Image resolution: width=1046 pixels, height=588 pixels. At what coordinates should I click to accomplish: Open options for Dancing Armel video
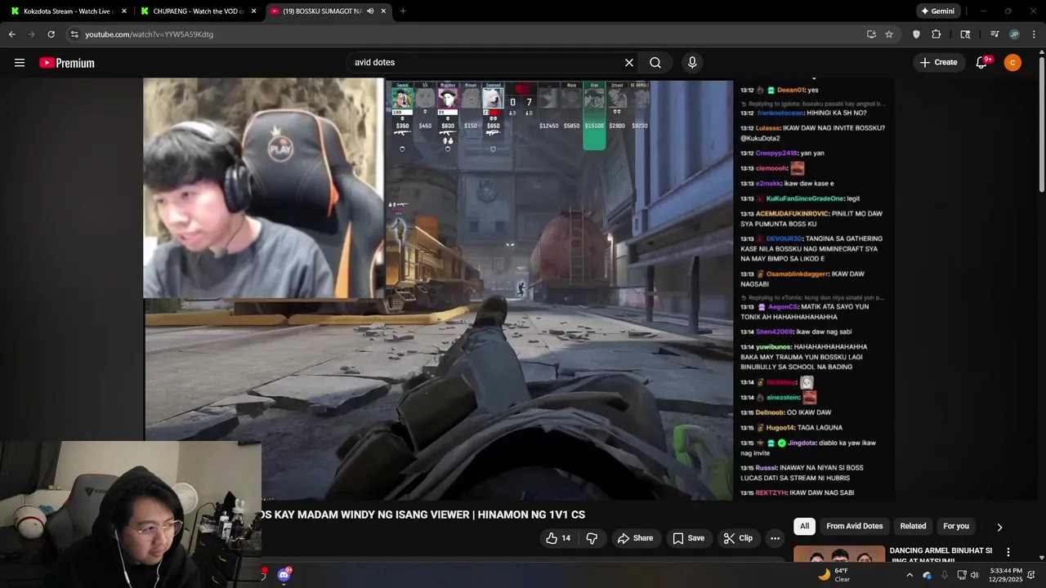pos(1008,552)
